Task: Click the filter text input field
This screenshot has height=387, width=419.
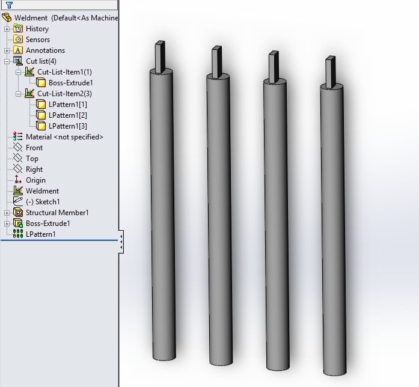Action: [60, 5]
